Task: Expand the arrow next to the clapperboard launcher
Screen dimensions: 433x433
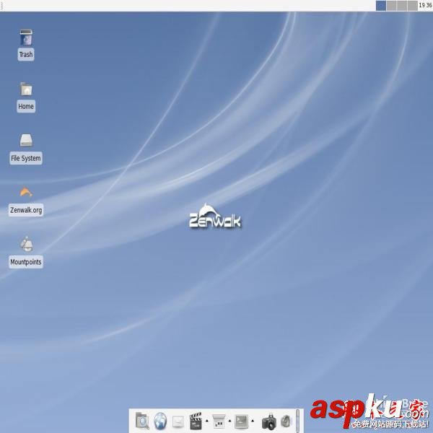Action: pos(207,421)
